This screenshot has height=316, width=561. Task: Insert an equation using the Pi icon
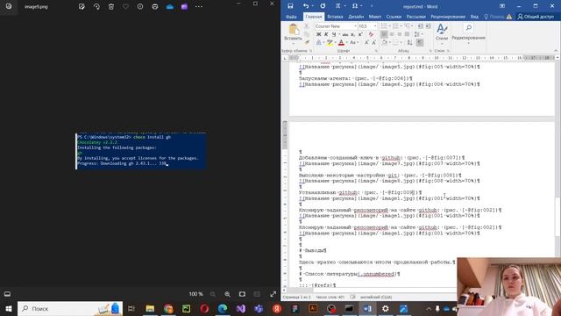tap(337, 6)
